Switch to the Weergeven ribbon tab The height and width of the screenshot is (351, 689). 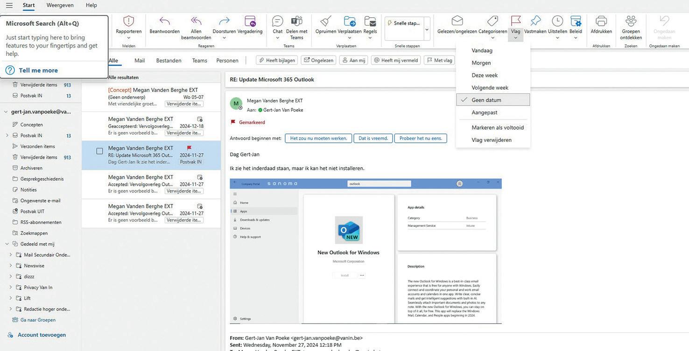point(59,5)
